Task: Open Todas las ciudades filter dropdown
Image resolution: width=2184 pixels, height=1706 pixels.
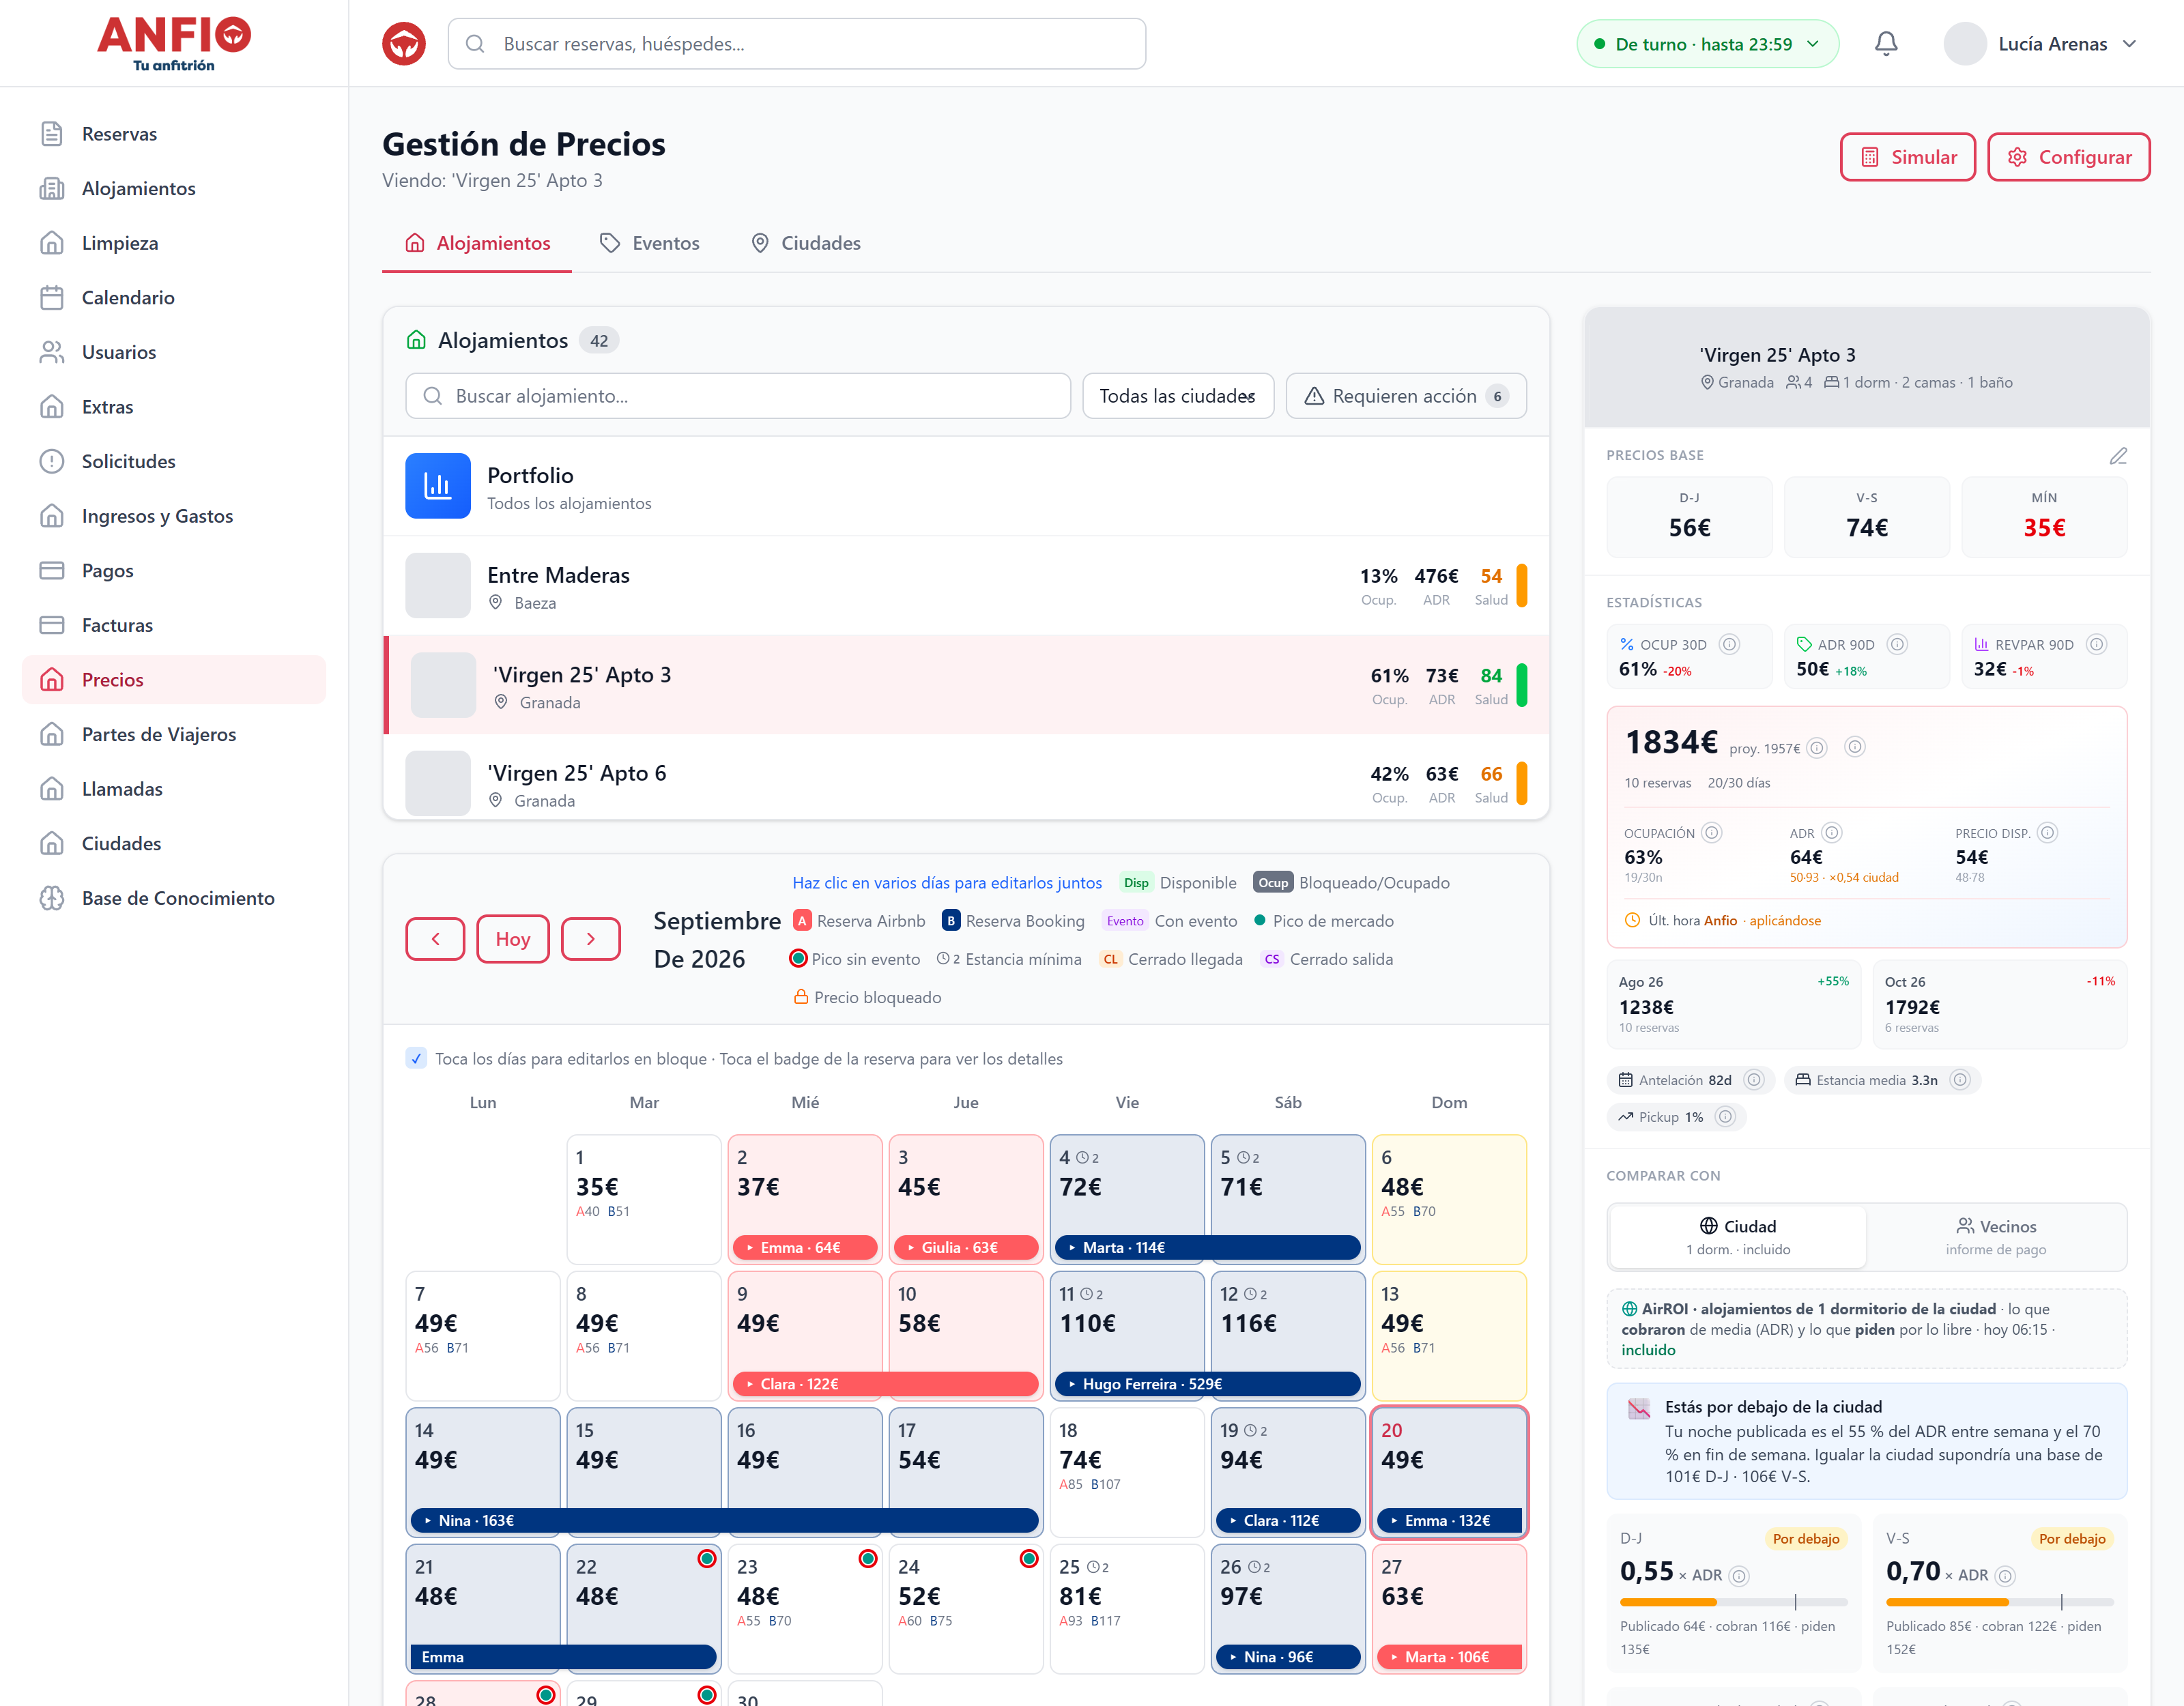Action: [1178, 396]
